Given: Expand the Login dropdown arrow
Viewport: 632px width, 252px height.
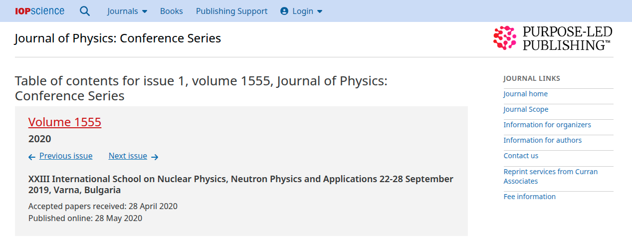Looking at the screenshot, I should point(320,11).
